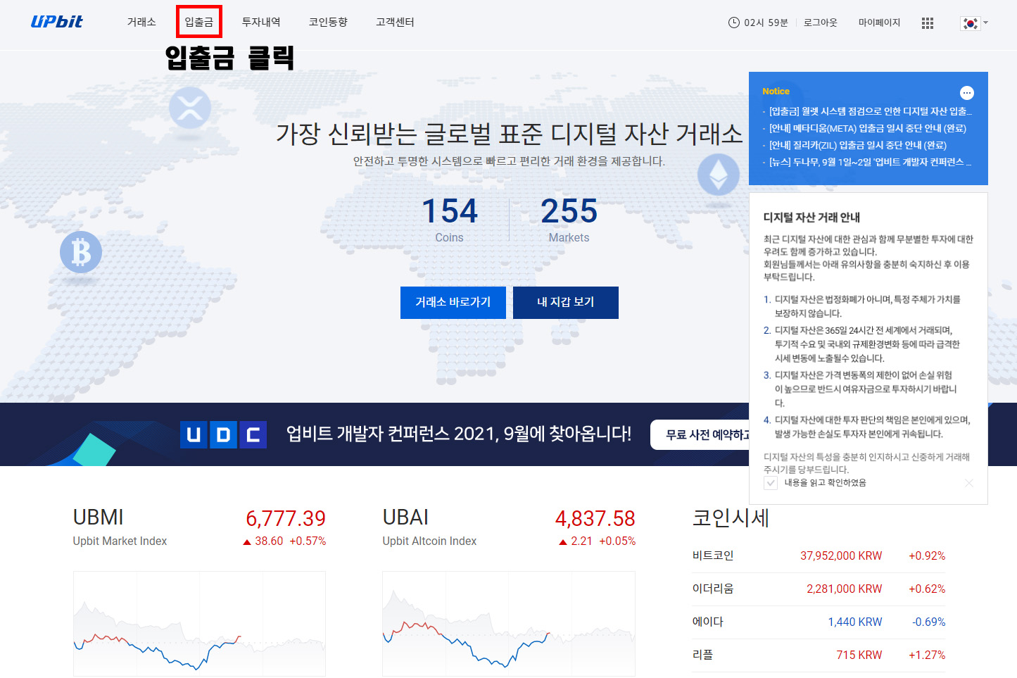This screenshot has height=678, width=1017.
Task: Open the 코인동향 menu
Action: pyautogui.click(x=328, y=22)
